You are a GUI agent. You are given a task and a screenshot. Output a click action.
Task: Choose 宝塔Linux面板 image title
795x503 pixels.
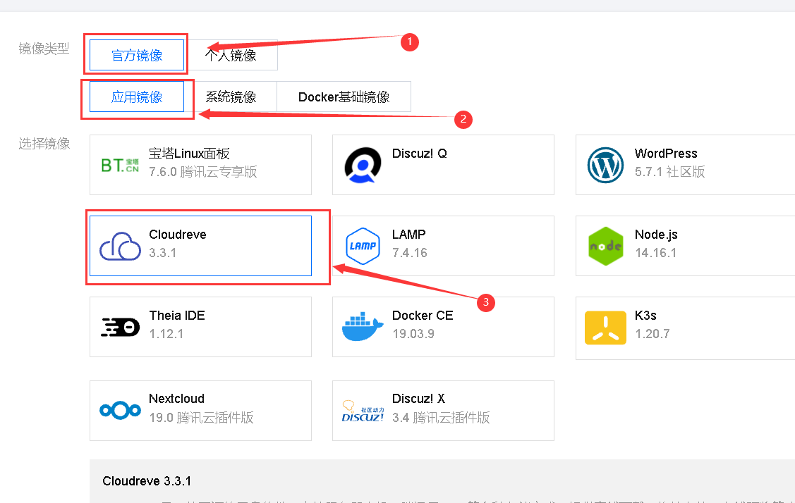click(189, 154)
